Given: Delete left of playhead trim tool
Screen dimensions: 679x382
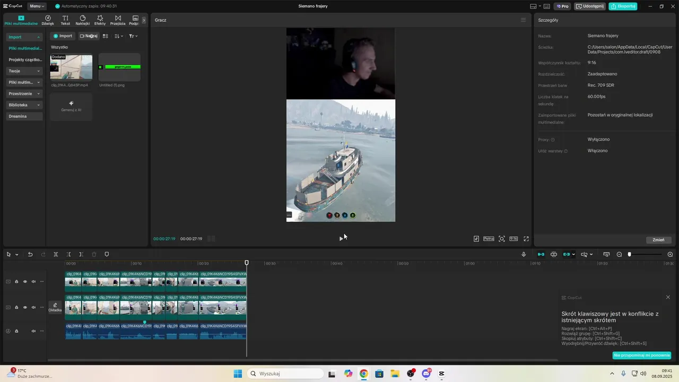Looking at the screenshot, I should coord(68,255).
